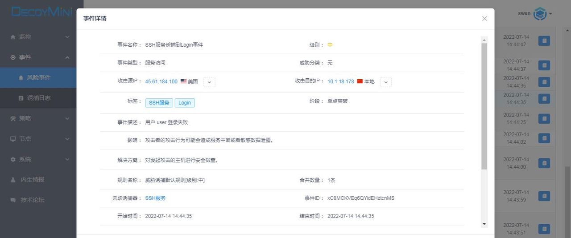
Task: Open the 系统 sidebar menu
Action: point(38,159)
